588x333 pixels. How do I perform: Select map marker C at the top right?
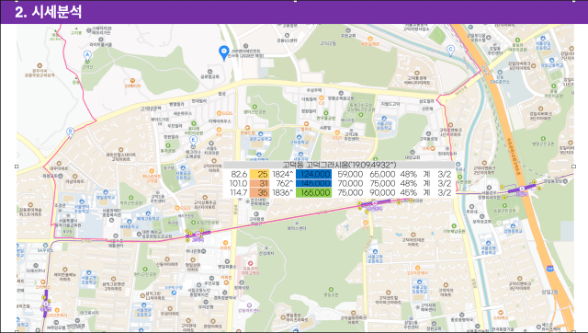450,51
